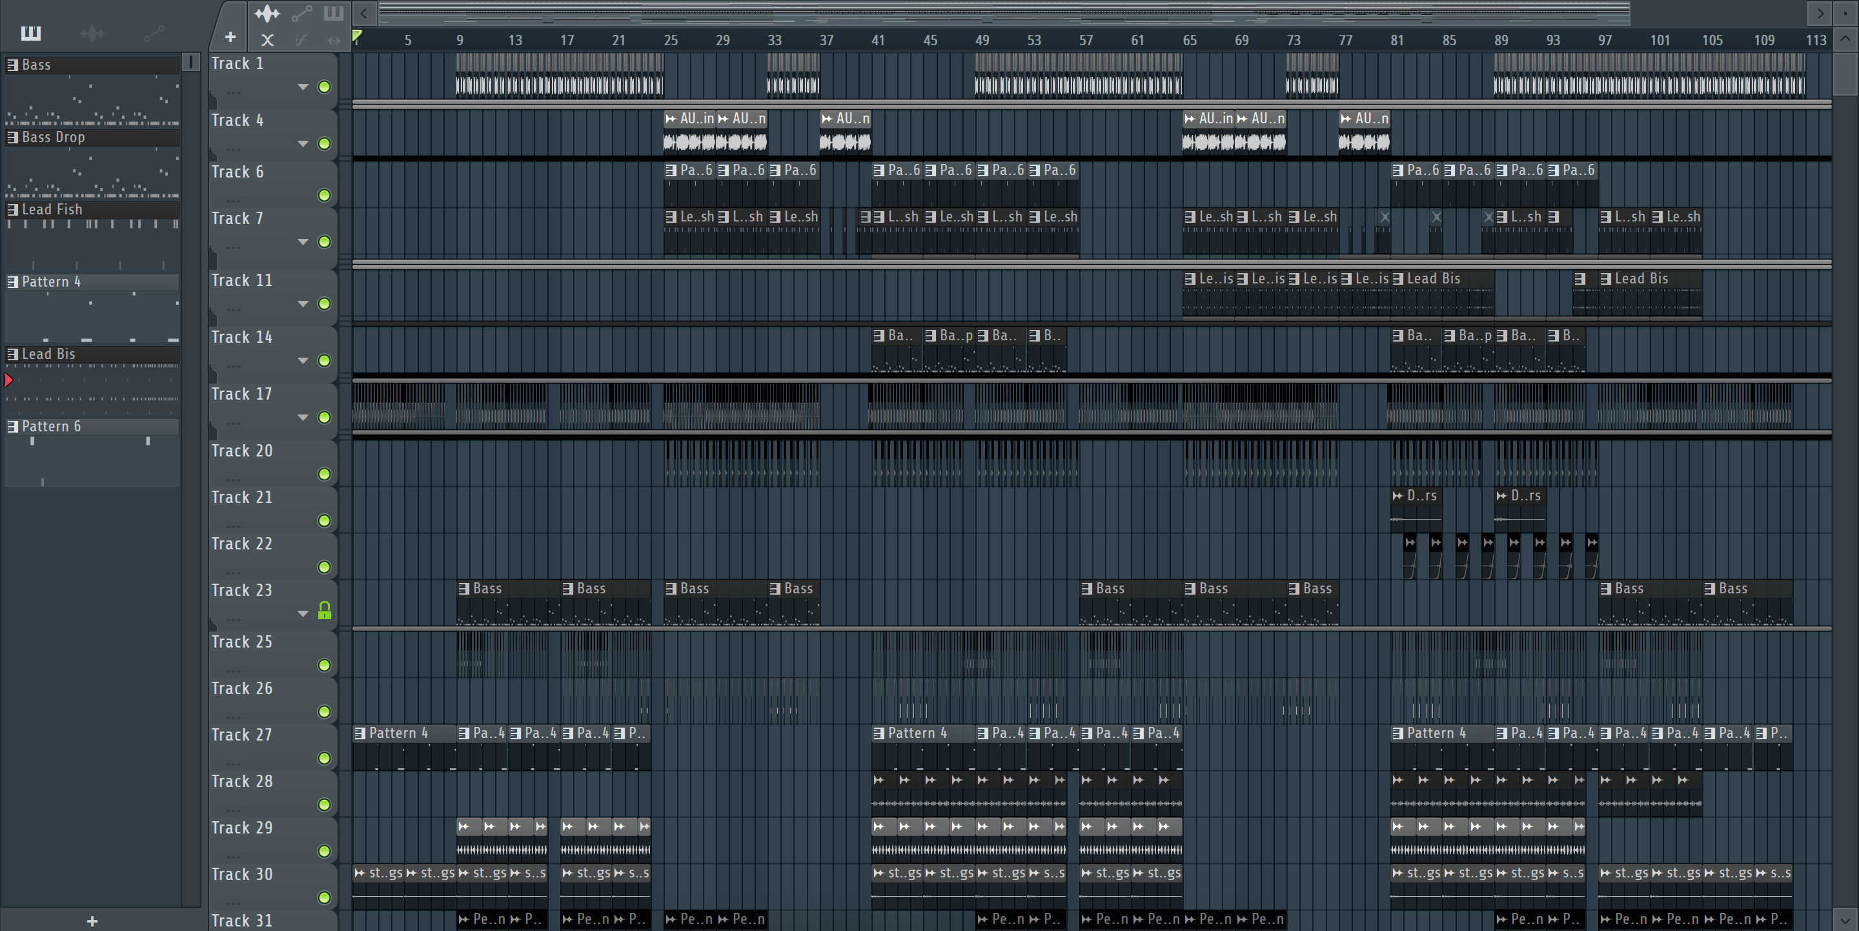1859x931 pixels.
Task: Click the red play marker beside Lead Bis
Action: click(8, 380)
